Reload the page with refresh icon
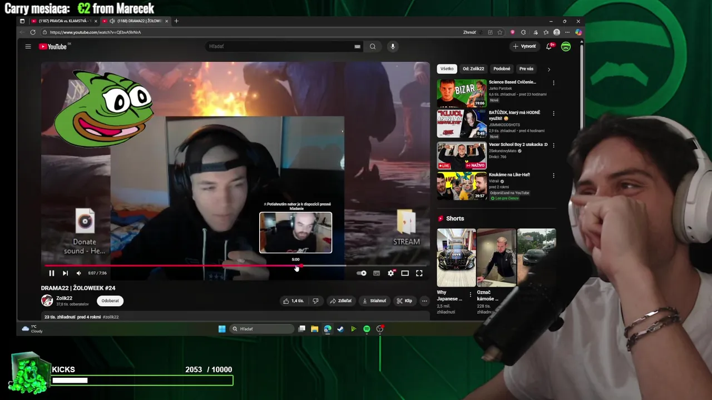This screenshot has height=400, width=712. coord(33,32)
